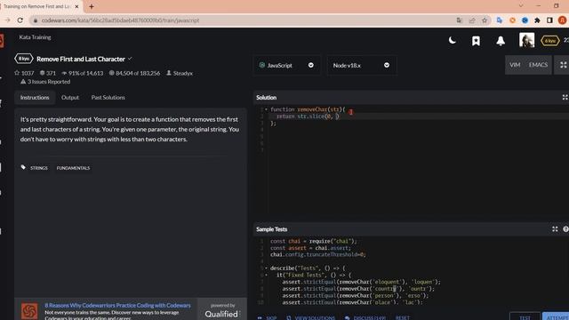This screenshot has width=569, height=320.
Task: Click the Codewars logo in the sidebar
Action: coord(2,40)
